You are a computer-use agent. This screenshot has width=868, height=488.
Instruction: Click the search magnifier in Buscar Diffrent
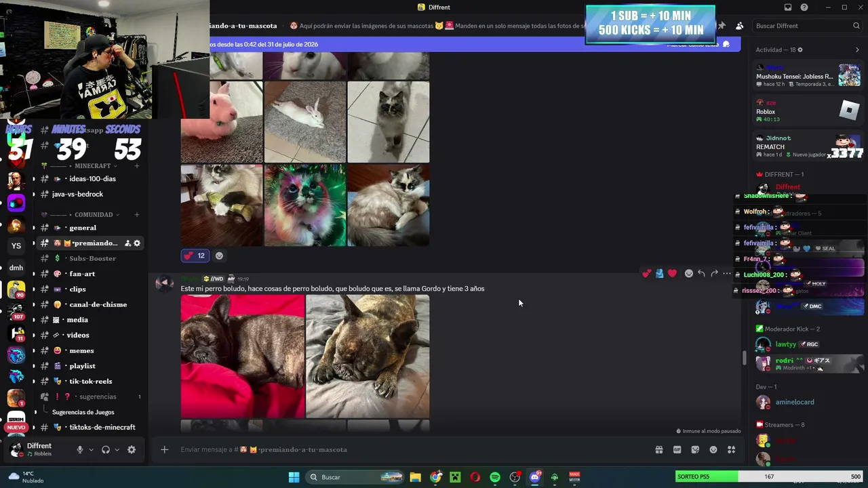pos(856,26)
